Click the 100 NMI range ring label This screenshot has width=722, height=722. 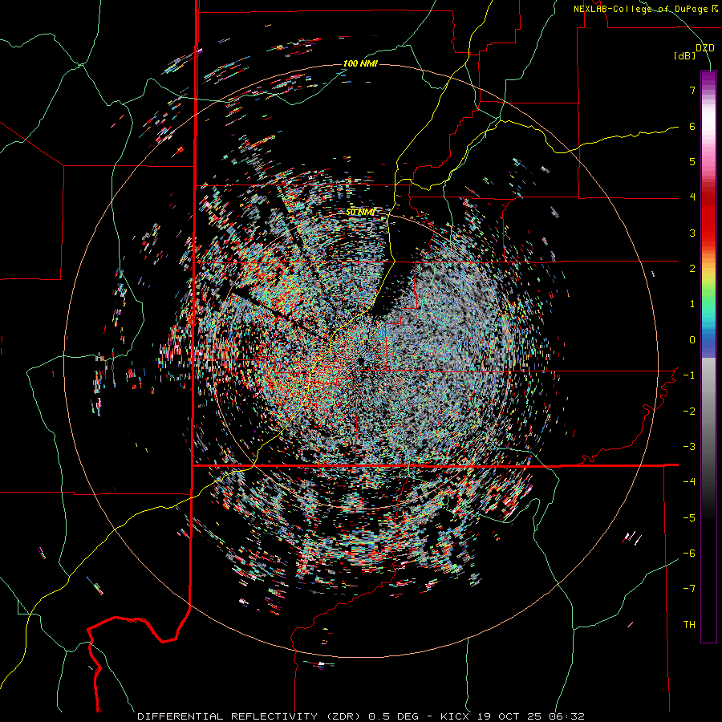point(360,63)
